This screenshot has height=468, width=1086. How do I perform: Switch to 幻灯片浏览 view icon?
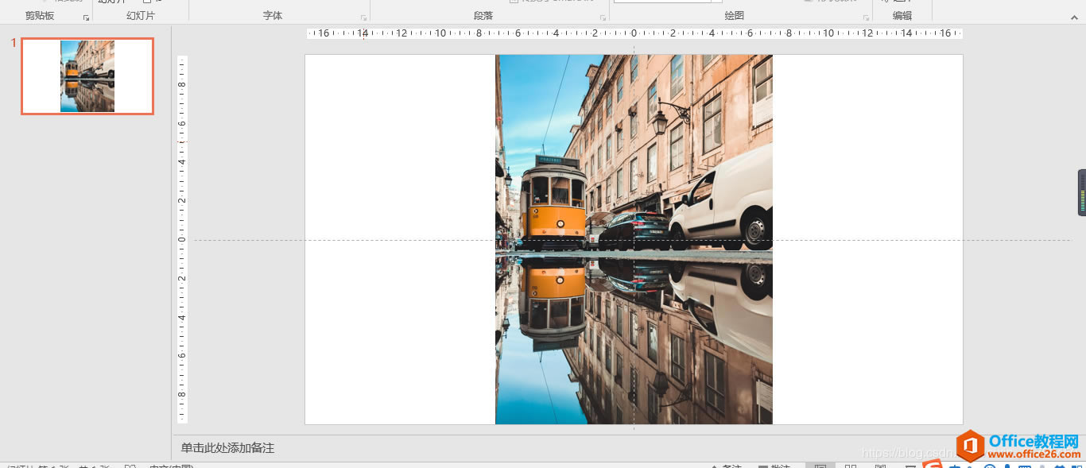pos(851,464)
